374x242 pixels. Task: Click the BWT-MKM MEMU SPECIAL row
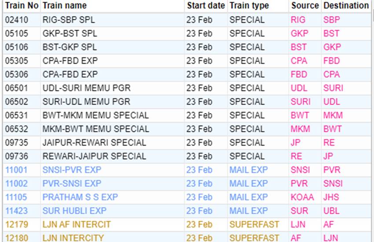point(187,115)
